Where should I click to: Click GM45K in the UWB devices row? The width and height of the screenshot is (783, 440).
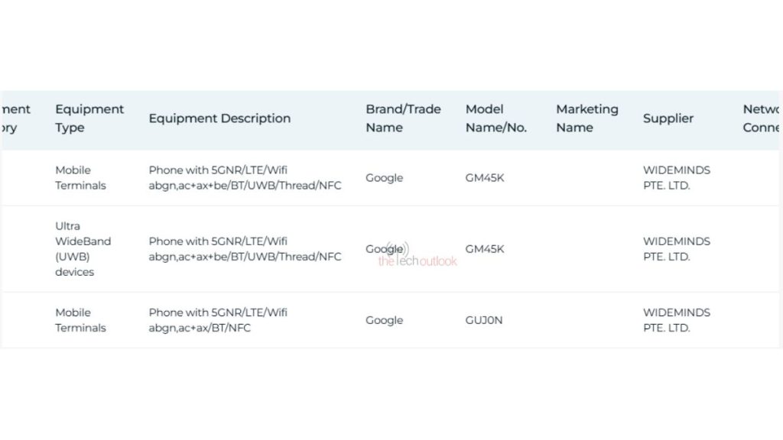[x=484, y=249]
